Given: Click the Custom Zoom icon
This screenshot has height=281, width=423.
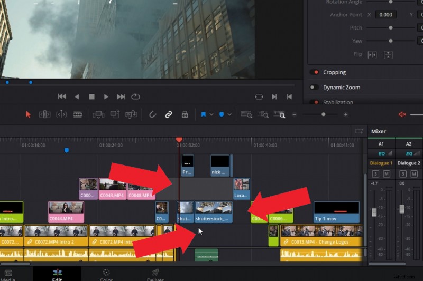Looking at the screenshot, I should pyautogui.click(x=279, y=114).
